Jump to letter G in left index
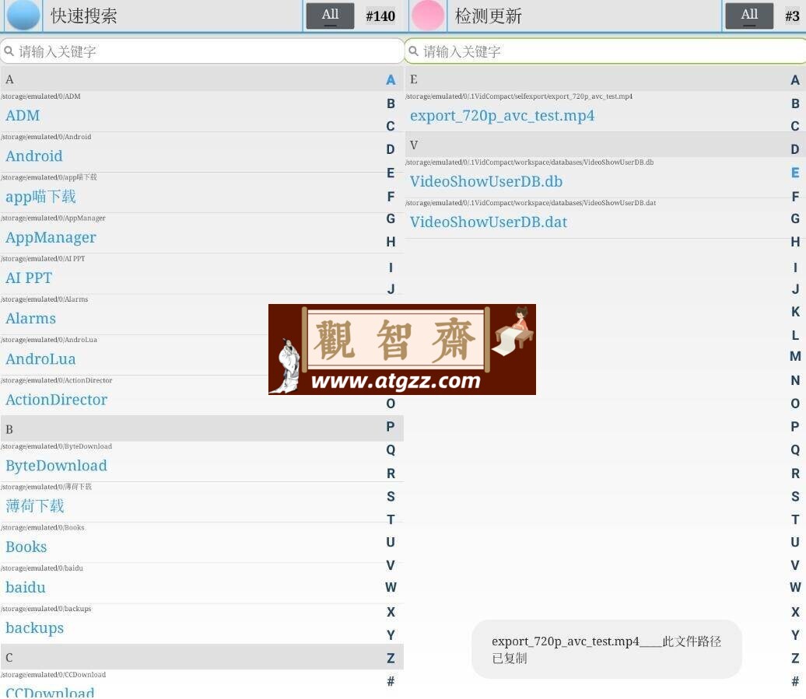 [391, 218]
